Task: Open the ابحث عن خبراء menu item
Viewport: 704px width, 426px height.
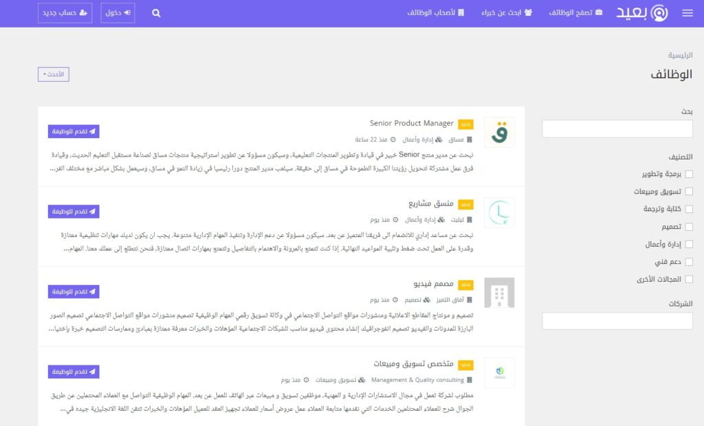Action: click(x=507, y=13)
